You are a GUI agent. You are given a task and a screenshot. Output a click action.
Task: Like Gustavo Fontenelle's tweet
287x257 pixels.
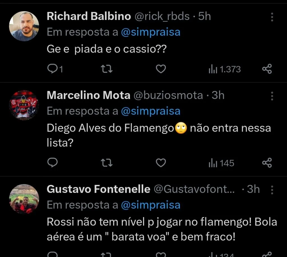[160, 255]
